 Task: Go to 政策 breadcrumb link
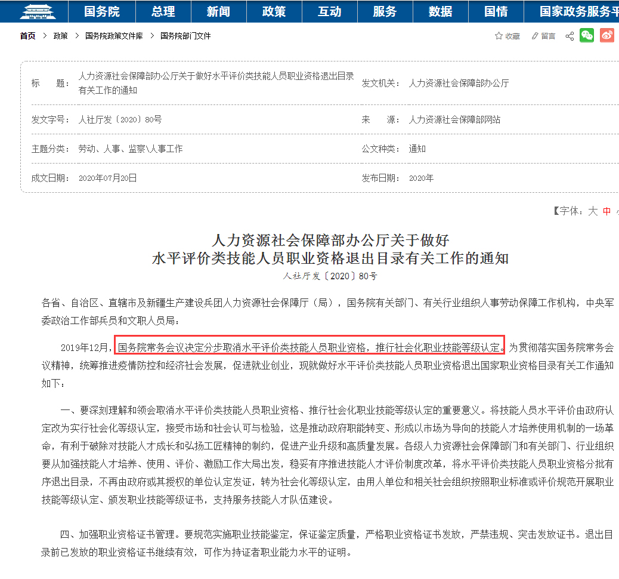tap(60, 36)
